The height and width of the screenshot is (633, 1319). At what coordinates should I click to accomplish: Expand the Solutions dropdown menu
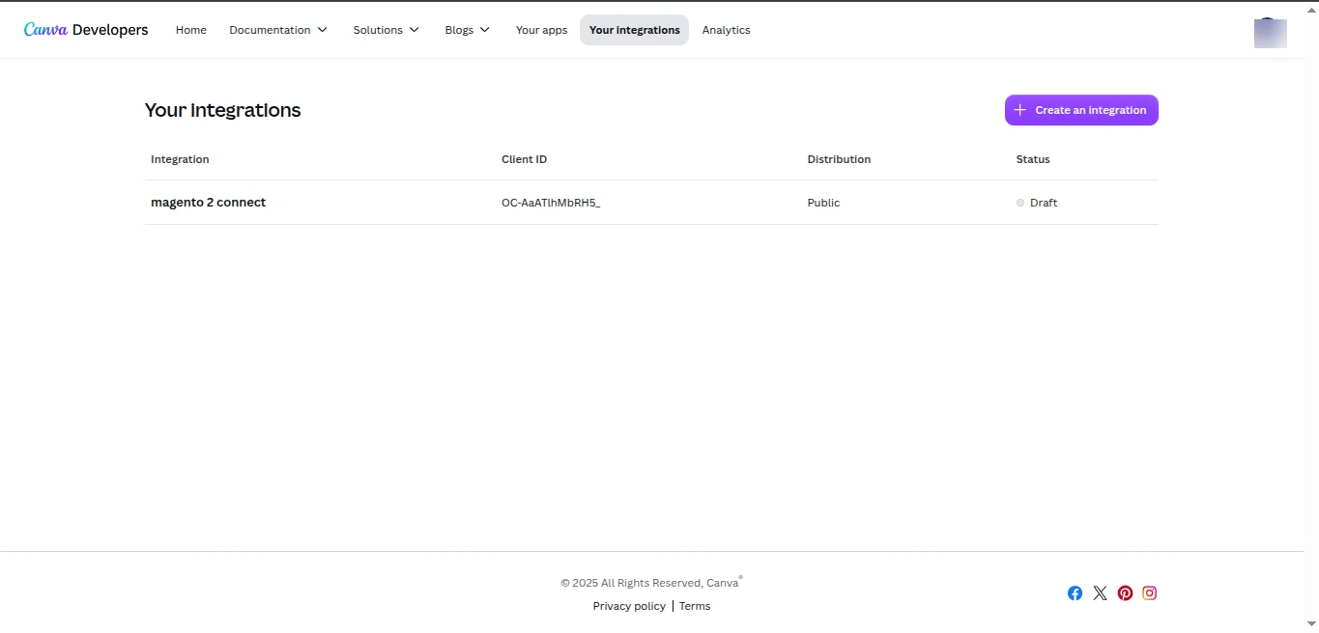click(x=387, y=30)
